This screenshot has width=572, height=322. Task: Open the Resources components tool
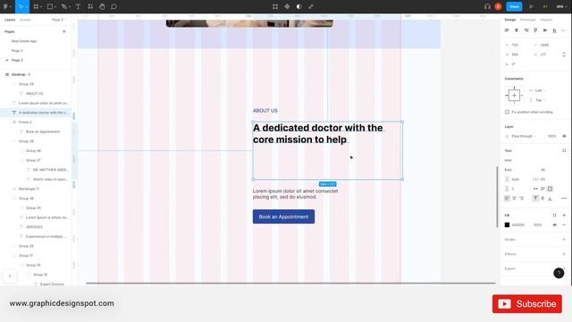90,6
